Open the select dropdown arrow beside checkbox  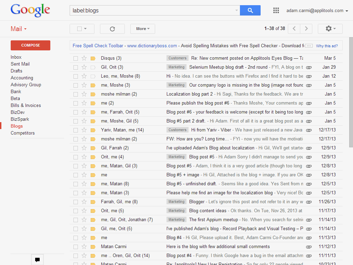tap(85, 29)
